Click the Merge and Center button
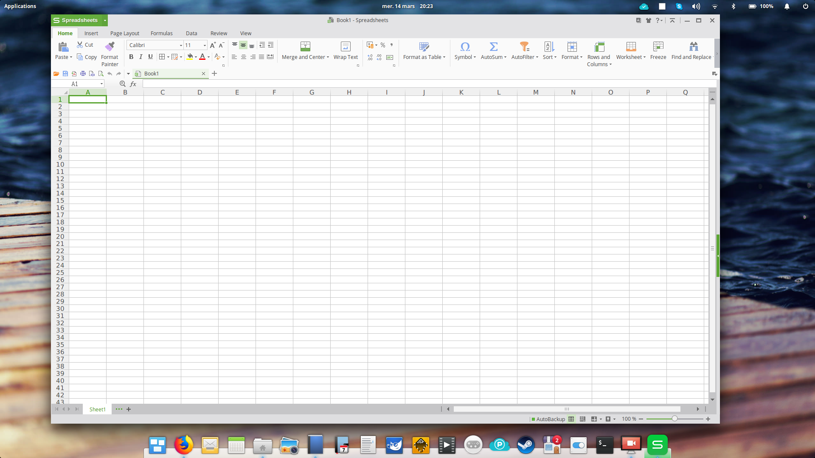This screenshot has height=458, width=815. tap(305, 47)
